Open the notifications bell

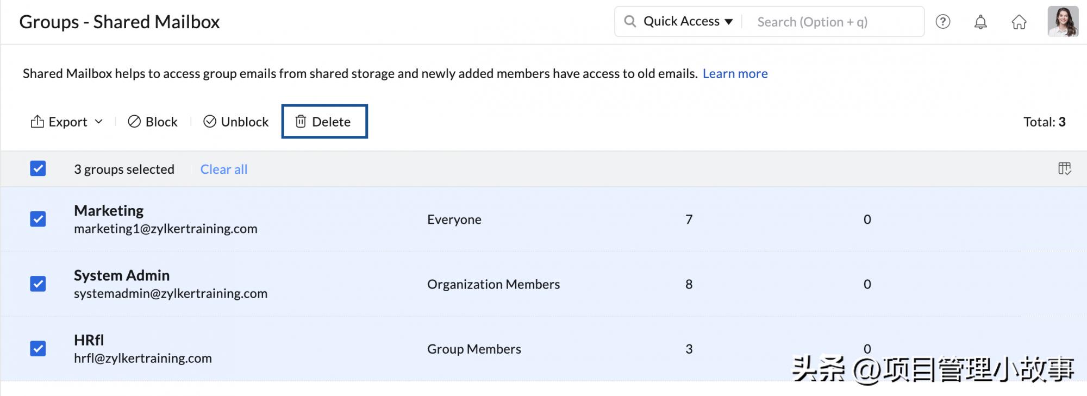click(x=980, y=22)
